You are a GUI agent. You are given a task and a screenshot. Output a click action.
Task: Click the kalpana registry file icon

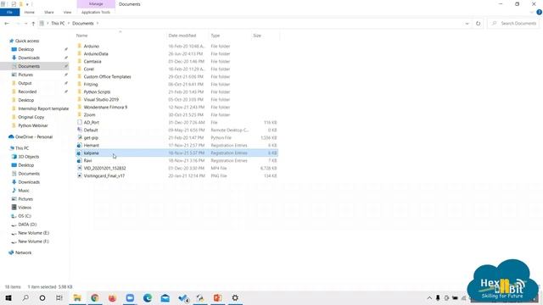pos(79,152)
